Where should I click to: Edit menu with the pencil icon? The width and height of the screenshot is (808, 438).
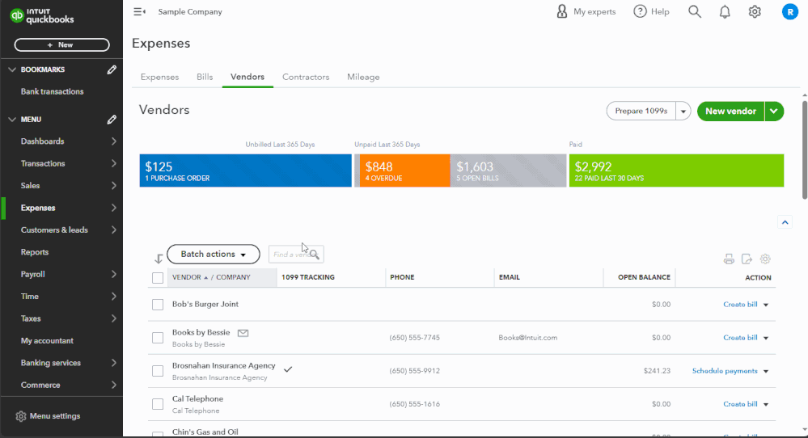click(x=112, y=120)
